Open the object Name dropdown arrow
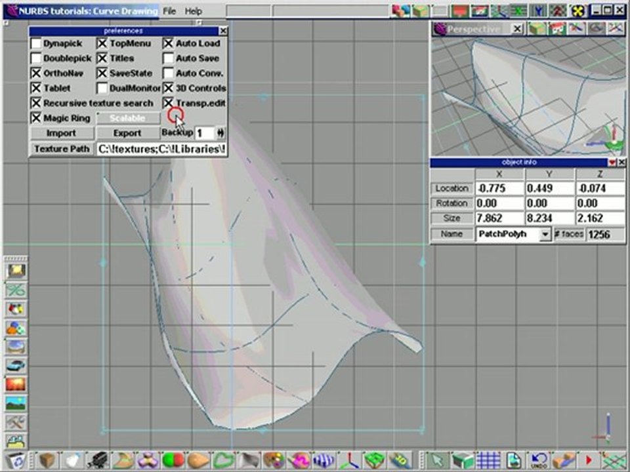This screenshot has height=472, width=630. (545, 234)
